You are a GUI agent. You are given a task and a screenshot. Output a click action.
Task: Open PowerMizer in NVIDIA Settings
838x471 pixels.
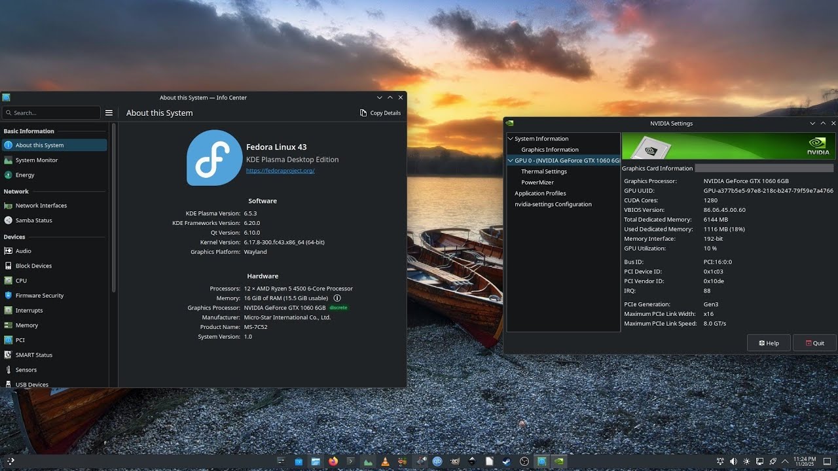point(537,183)
